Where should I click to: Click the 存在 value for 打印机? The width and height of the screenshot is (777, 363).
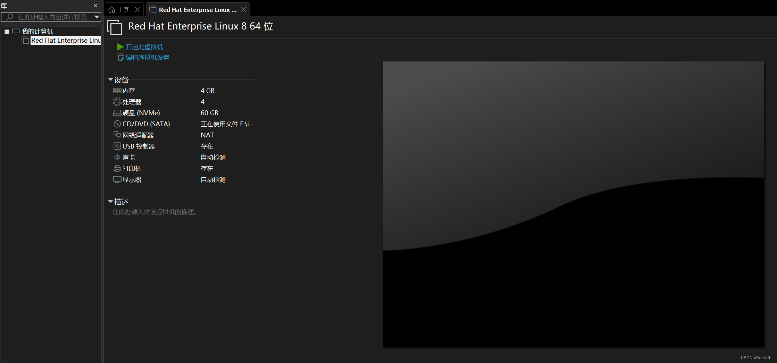pyautogui.click(x=207, y=168)
